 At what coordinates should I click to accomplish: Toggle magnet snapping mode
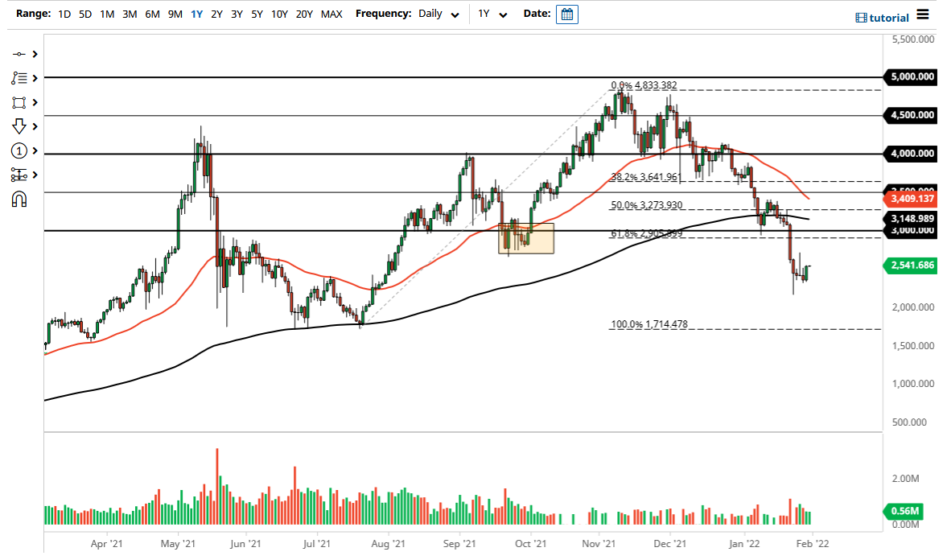point(19,199)
